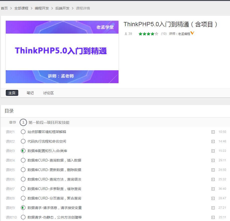The width and height of the screenshot is (230, 221).
Task: Open lesson 数据库CURD-查询数据，插入数据
Action: [54, 160]
